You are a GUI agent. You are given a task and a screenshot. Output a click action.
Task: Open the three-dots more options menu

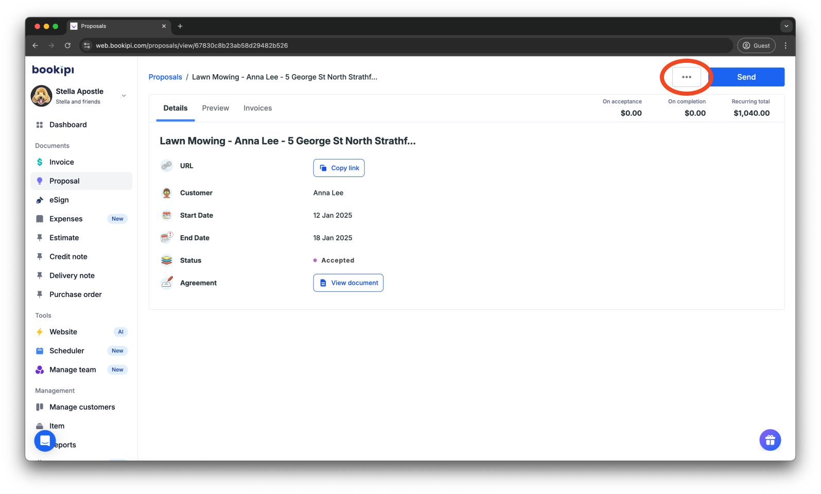tap(687, 77)
